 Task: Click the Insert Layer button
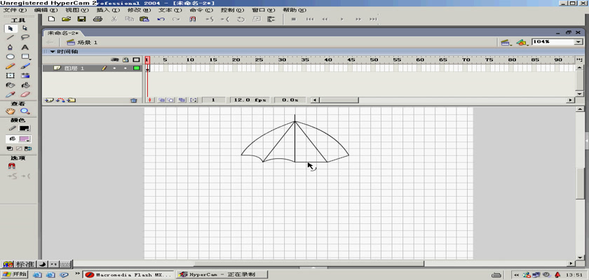pos(49,100)
